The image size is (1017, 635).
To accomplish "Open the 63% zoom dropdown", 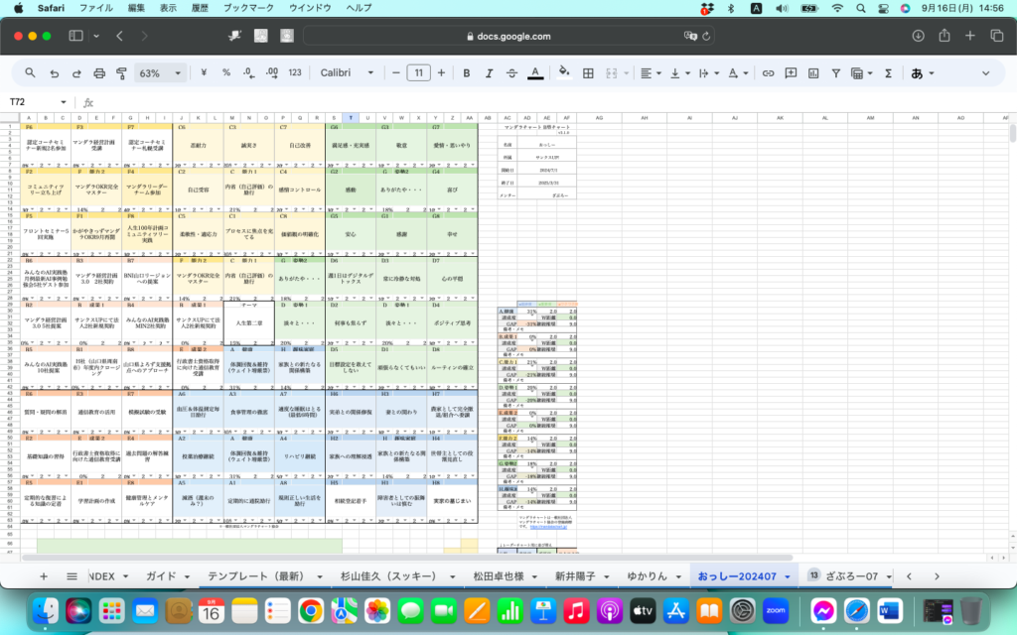I will [160, 73].
